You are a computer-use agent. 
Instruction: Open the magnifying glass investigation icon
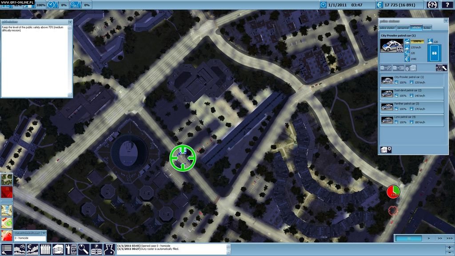pos(83,249)
